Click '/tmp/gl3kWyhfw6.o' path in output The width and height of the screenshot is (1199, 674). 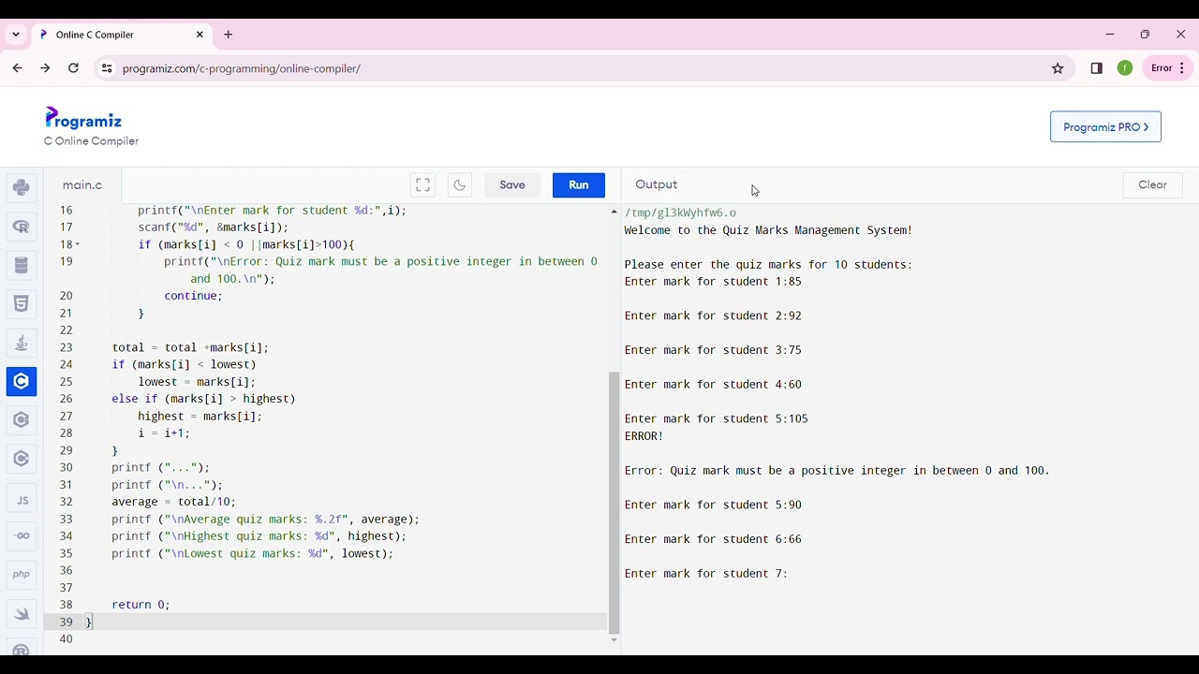[680, 213]
